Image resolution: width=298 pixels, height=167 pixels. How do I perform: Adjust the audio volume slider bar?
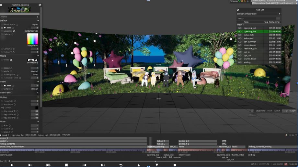[x=9, y=86]
